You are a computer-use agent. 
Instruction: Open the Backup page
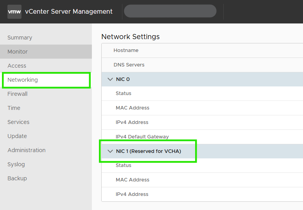pos(17,178)
